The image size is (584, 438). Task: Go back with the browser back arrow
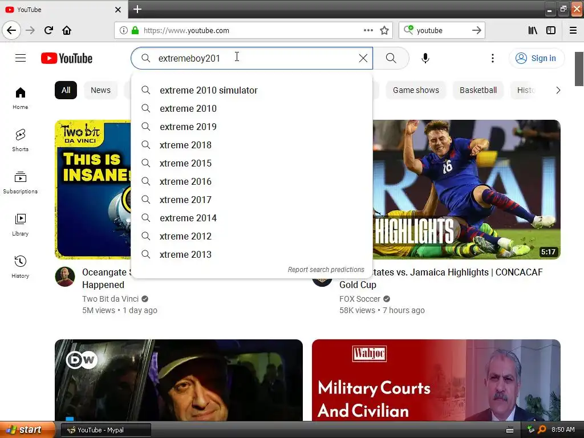click(x=11, y=30)
